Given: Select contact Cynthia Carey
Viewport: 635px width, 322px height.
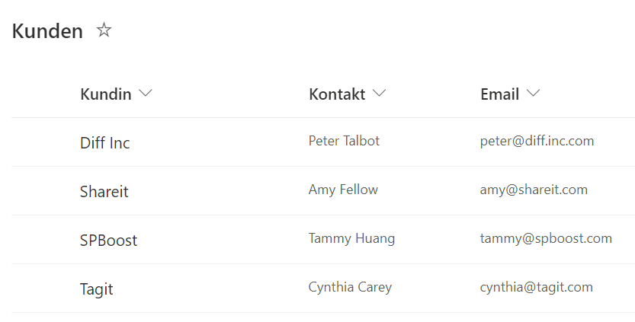Looking at the screenshot, I should [351, 287].
